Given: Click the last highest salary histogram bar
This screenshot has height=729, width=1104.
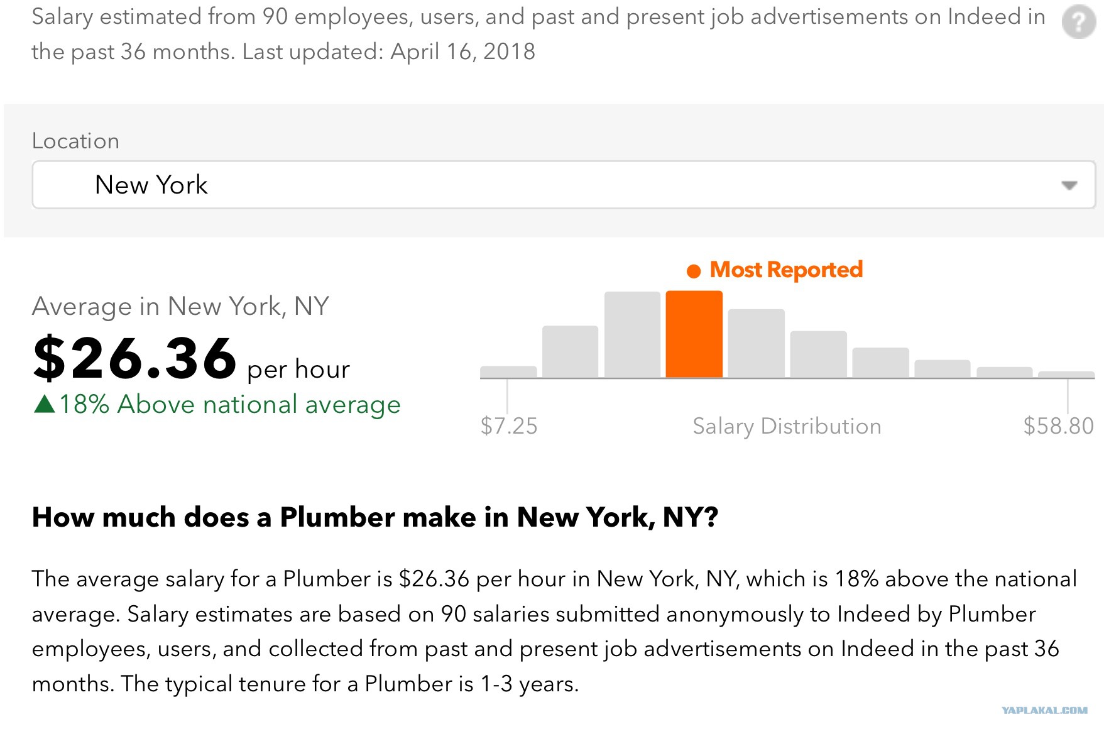Looking at the screenshot, I should tap(1066, 375).
